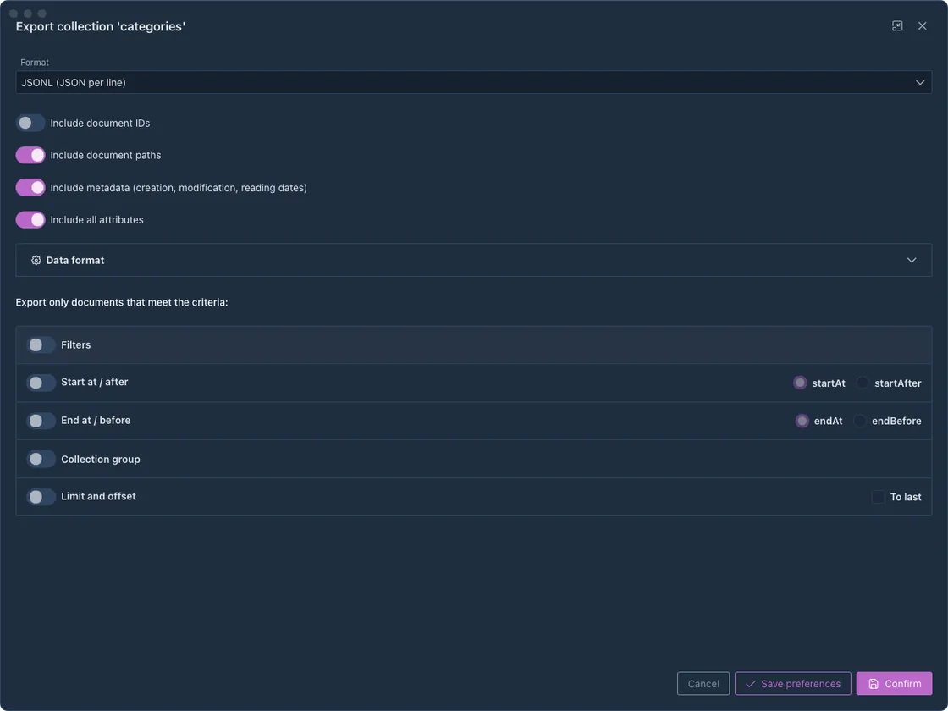Click the Format dropdown chevron arrow
The width and height of the screenshot is (948, 711).
pyautogui.click(x=919, y=82)
